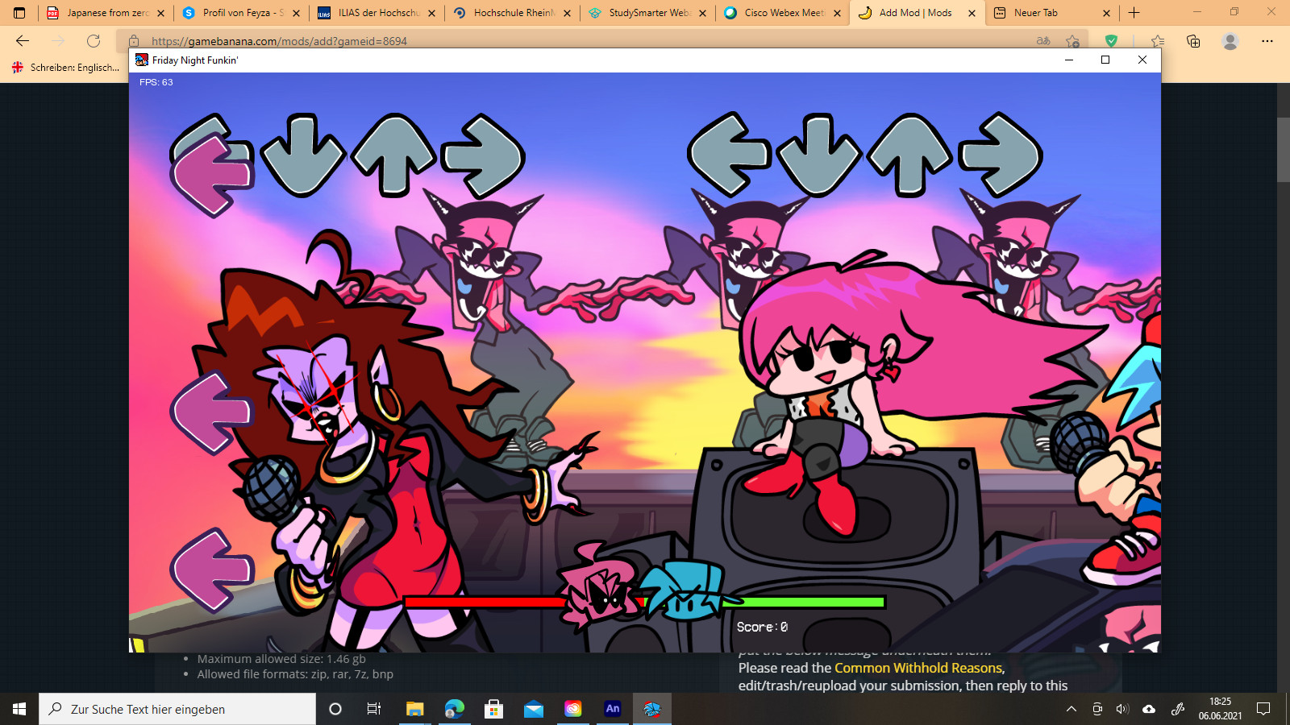Click the green shield extension icon
Viewport: 1290px width, 725px height.
coord(1111,41)
